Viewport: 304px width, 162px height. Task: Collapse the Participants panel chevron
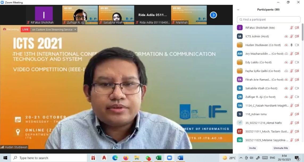[x=238, y=10]
